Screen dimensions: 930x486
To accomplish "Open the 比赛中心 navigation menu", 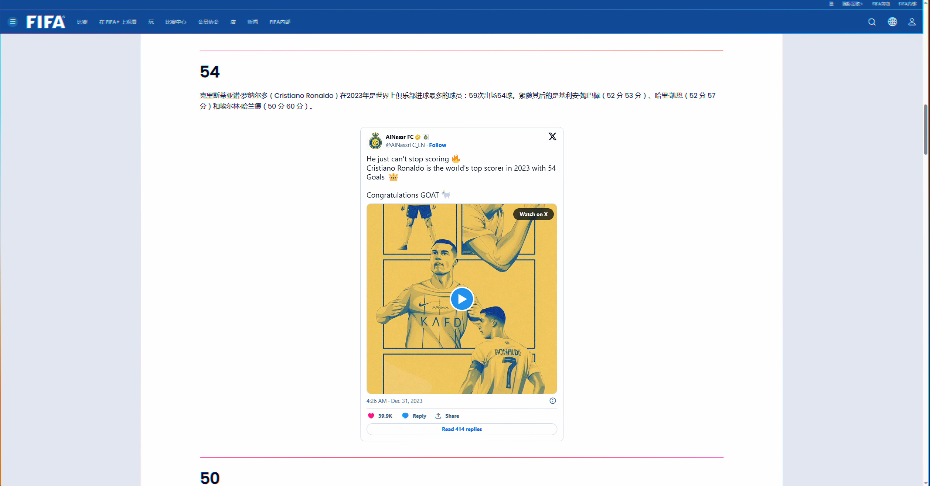I will coord(176,22).
